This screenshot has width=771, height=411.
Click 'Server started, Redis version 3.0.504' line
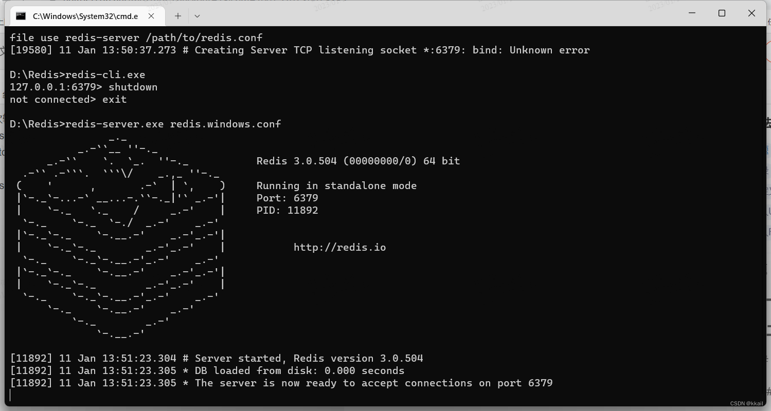tap(217, 359)
